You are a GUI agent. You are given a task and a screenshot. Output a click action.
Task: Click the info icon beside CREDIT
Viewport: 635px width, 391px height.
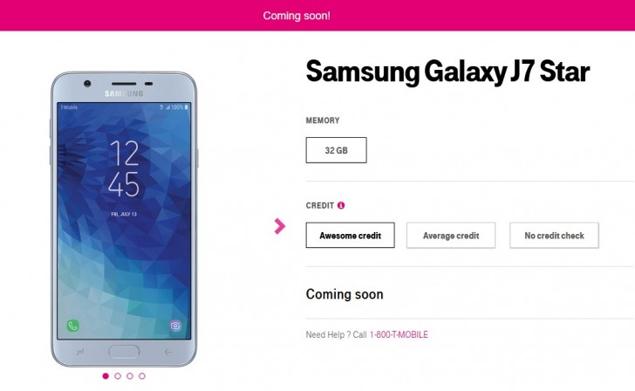click(341, 205)
